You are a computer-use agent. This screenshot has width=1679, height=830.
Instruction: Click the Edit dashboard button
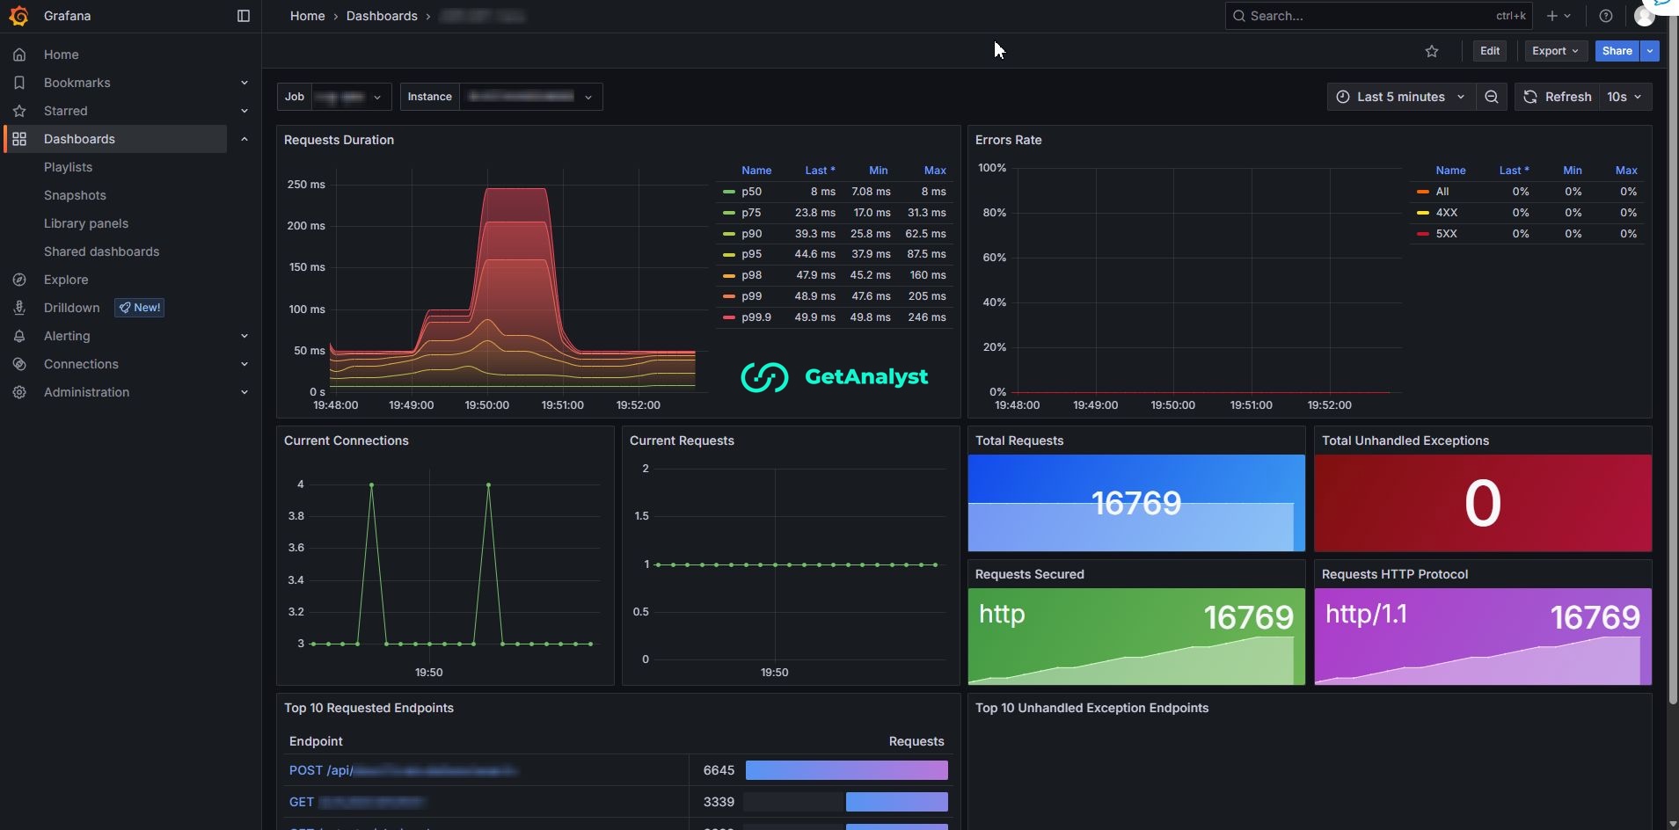point(1490,51)
